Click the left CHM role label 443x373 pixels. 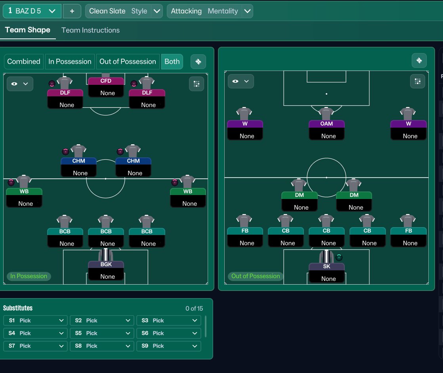pos(78,161)
